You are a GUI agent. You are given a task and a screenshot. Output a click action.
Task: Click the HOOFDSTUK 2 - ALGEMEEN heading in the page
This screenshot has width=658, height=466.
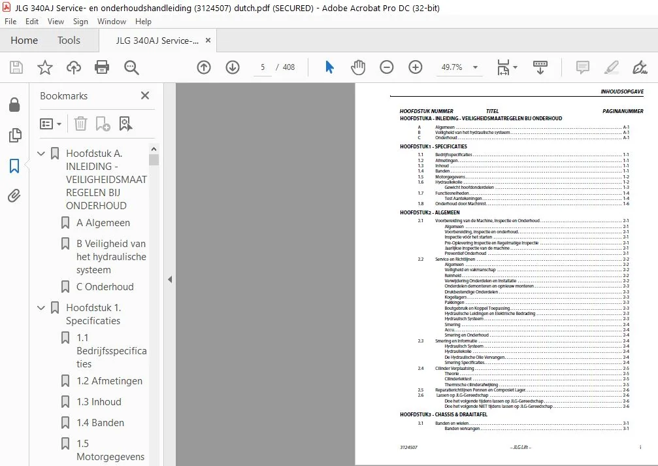430,212
